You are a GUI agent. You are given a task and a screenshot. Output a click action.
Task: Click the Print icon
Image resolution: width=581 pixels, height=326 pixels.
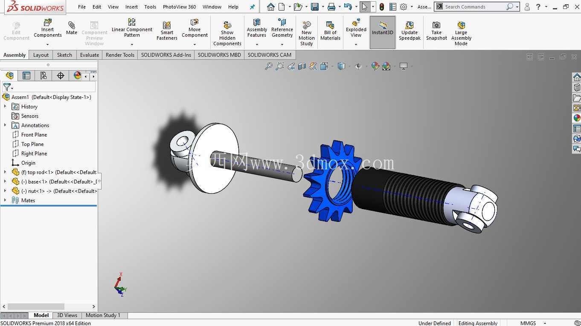[331, 7]
